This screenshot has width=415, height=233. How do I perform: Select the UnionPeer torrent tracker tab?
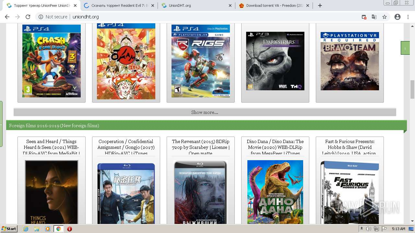(41, 6)
